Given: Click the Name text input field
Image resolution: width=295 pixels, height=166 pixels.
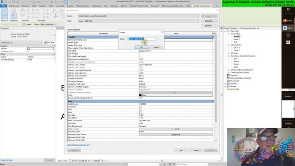Looking at the screenshot, I should pos(142,39).
